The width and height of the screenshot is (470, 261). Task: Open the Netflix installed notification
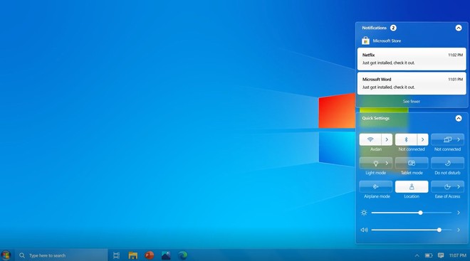point(412,59)
